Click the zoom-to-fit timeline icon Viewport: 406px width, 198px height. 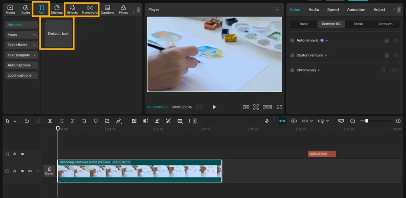pos(341,121)
